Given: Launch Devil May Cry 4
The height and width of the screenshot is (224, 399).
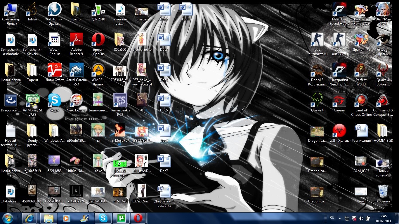Looking at the screenshot, I should tap(383, 9).
